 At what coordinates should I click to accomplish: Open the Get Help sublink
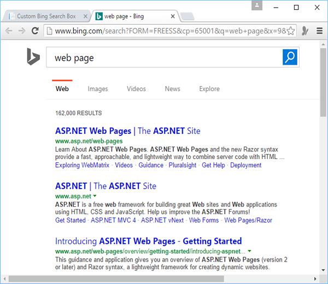pos(213,165)
